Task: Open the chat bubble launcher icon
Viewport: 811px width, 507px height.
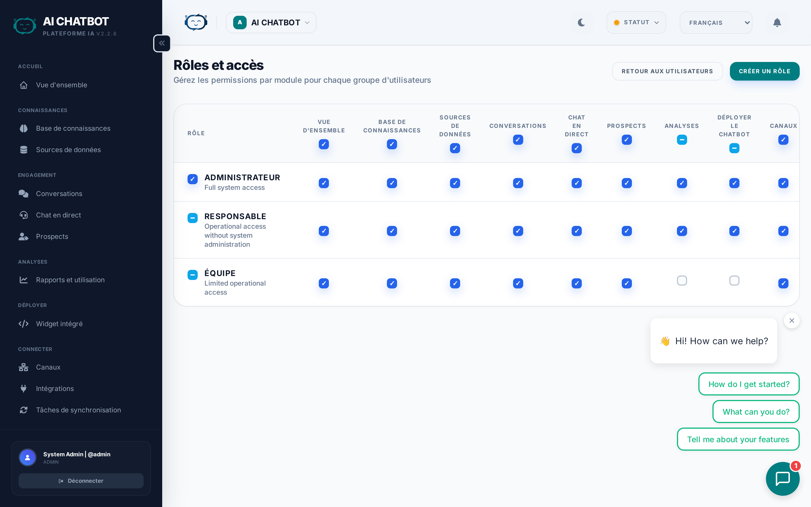Action: pyautogui.click(x=782, y=479)
